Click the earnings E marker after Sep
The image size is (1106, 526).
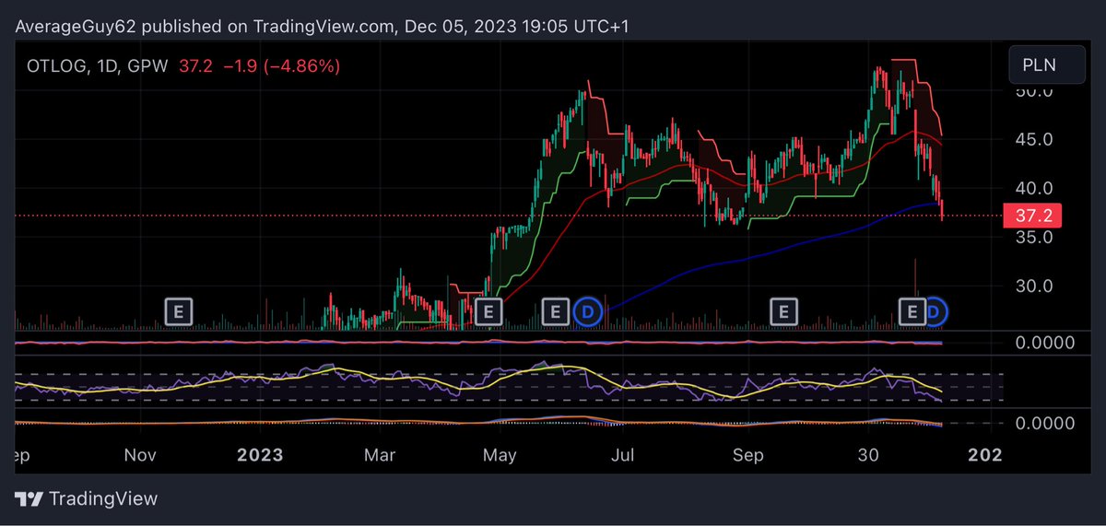pos(784,311)
